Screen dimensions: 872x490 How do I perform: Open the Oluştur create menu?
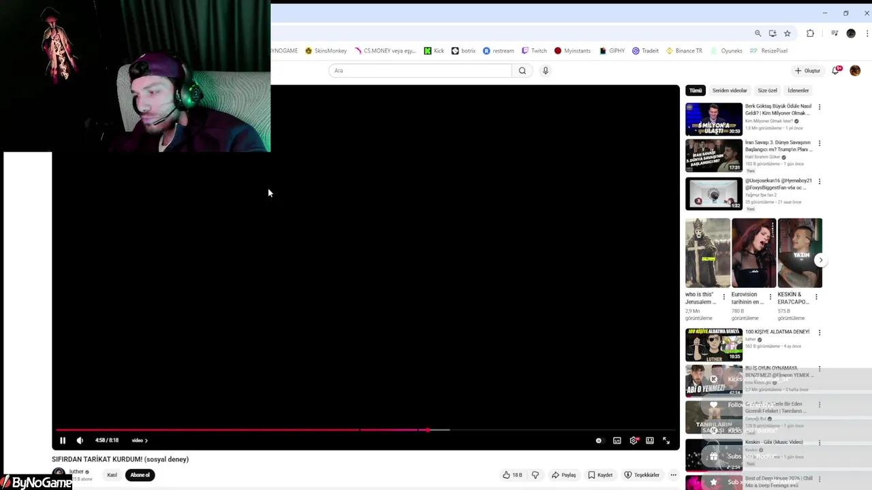(x=808, y=71)
